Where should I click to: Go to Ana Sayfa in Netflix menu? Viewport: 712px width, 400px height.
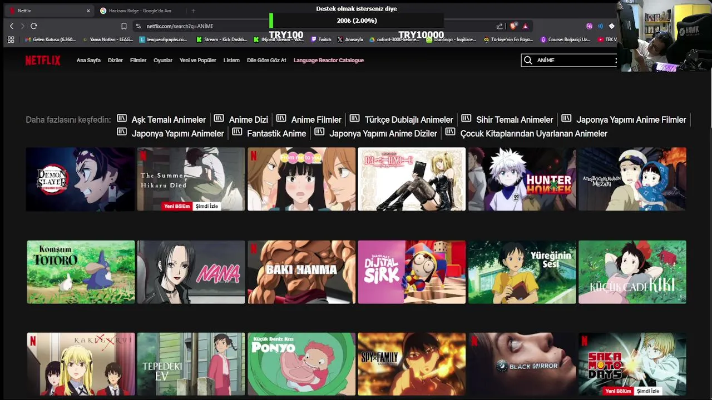pos(88,61)
